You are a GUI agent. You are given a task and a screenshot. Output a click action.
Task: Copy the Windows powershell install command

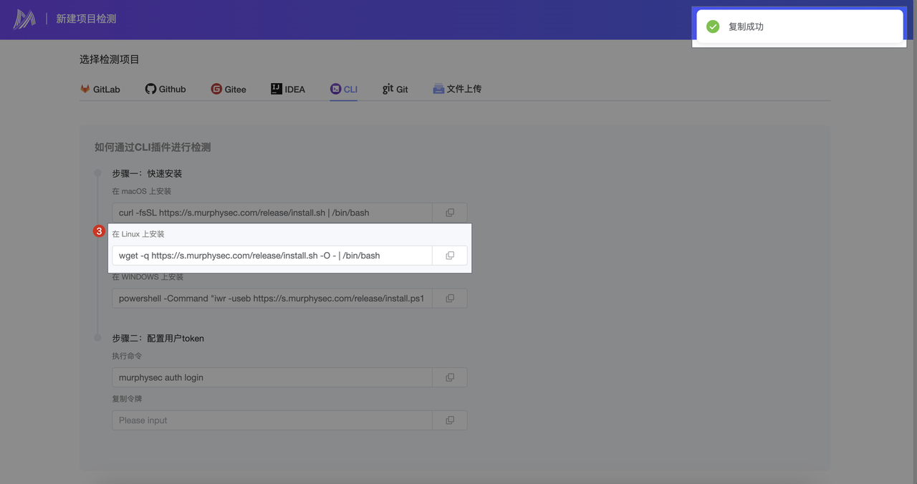click(x=450, y=299)
